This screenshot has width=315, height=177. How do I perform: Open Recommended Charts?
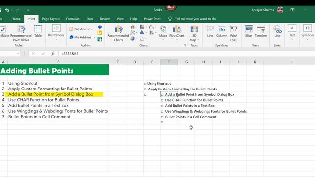pos(118,33)
